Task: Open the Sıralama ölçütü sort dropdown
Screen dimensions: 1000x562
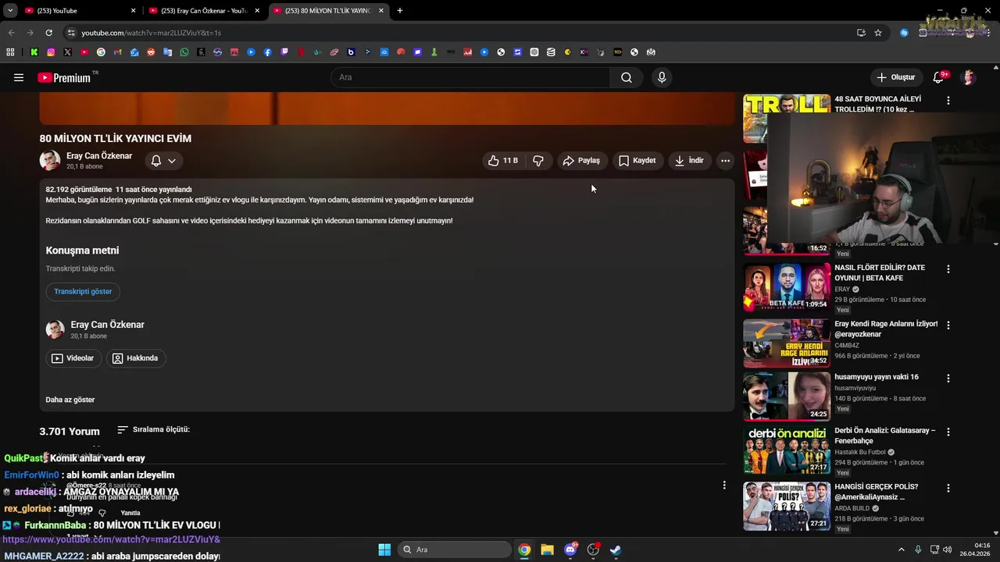Action: click(153, 429)
